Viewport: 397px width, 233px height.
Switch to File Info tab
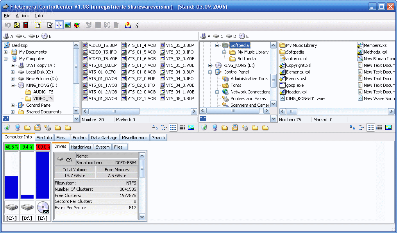click(44, 138)
